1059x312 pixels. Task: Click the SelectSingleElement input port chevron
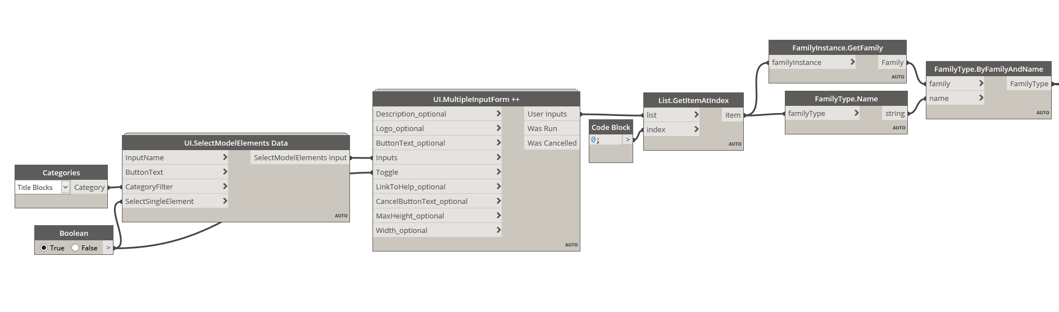(x=225, y=201)
